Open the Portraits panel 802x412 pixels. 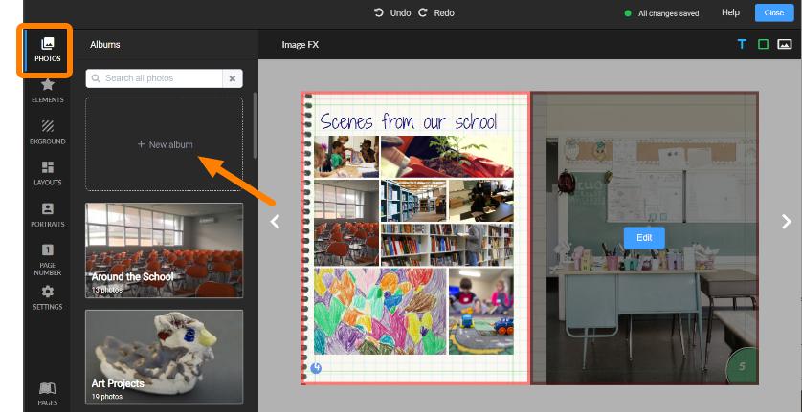(47, 214)
